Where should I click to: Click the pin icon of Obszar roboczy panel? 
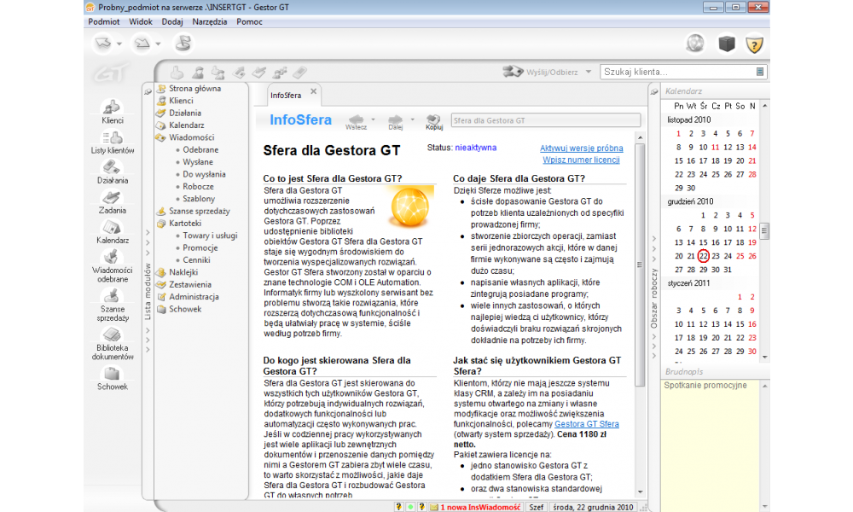coord(654,92)
